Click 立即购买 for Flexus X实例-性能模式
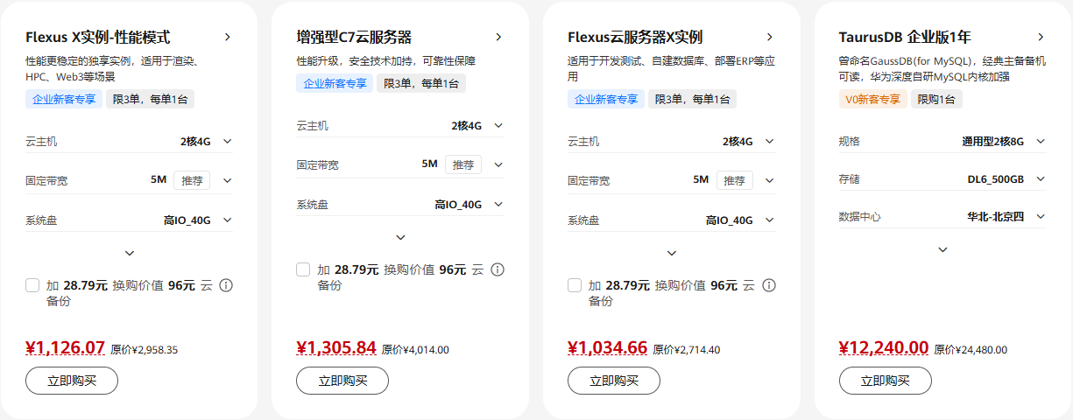The image size is (1073, 420). (x=72, y=381)
